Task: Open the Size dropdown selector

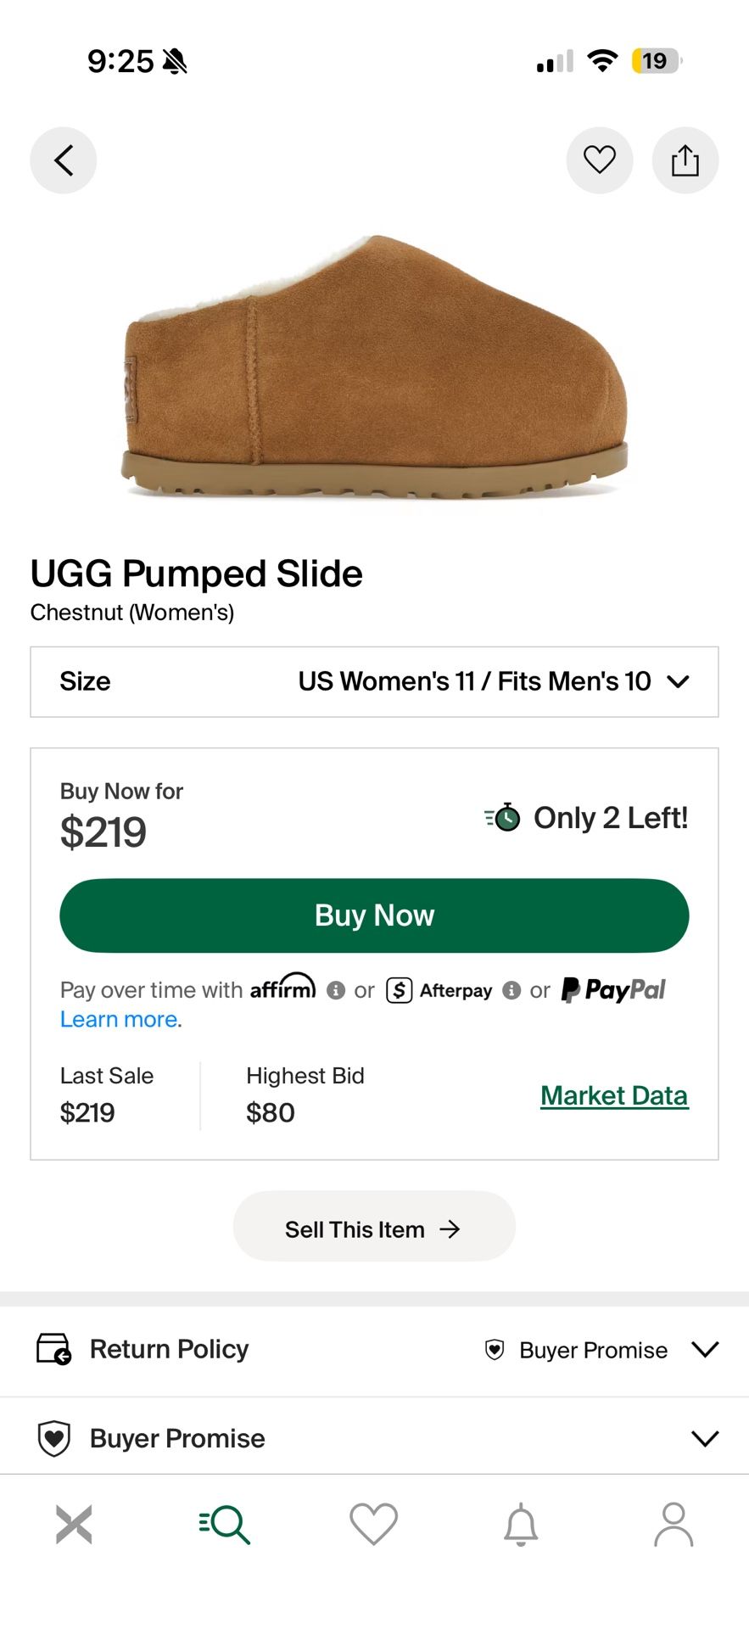Action: [374, 682]
